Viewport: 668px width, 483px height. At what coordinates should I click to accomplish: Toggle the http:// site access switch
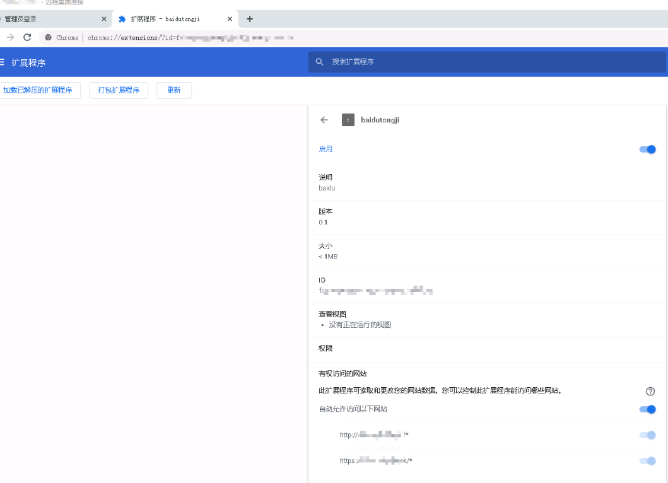[x=647, y=435]
